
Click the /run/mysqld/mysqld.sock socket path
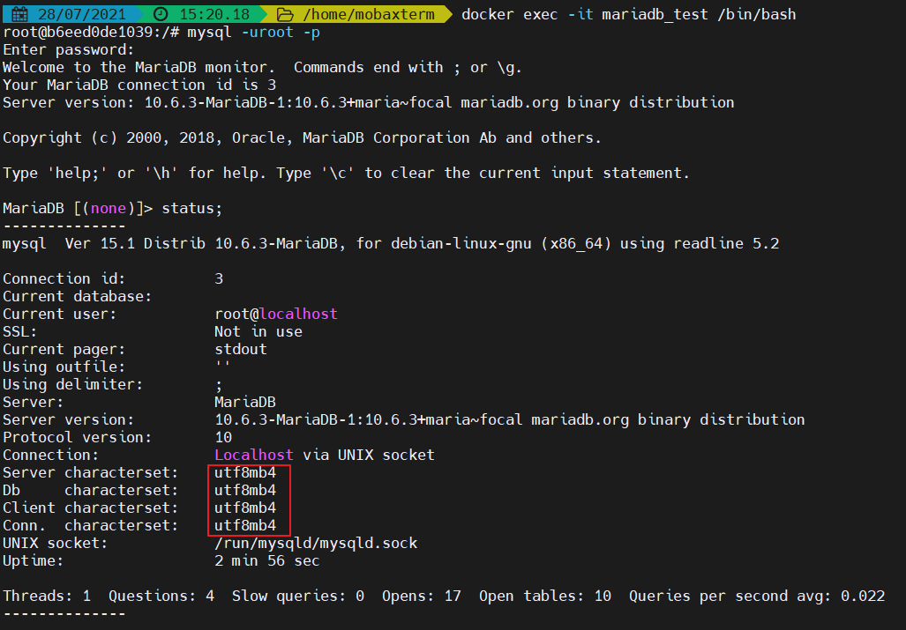pyautogui.click(x=316, y=543)
